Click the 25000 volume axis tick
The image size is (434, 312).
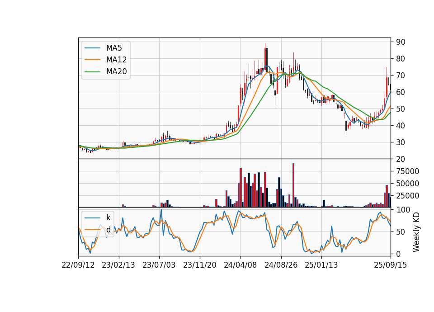click(408, 196)
